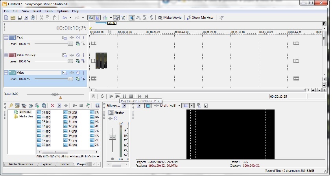Click the Paste clipboard icon
The width and height of the screenshot is (332, 177).
(x=54, y=18)
